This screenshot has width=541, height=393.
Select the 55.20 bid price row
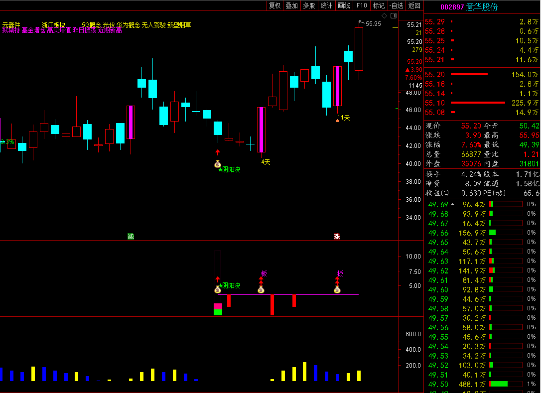pyautogui.click(x=482, y=75)
